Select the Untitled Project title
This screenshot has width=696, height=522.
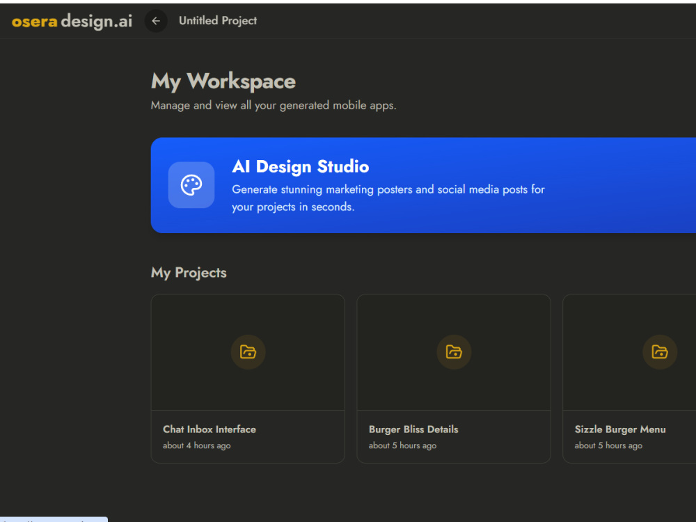click(x=217, y=20)
